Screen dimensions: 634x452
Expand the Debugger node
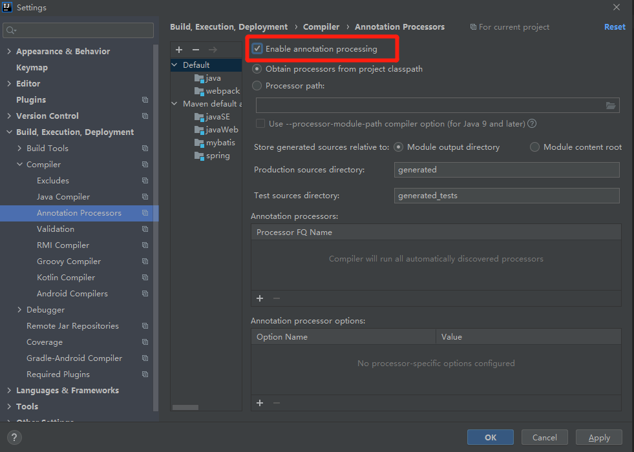tap(19, 310)
